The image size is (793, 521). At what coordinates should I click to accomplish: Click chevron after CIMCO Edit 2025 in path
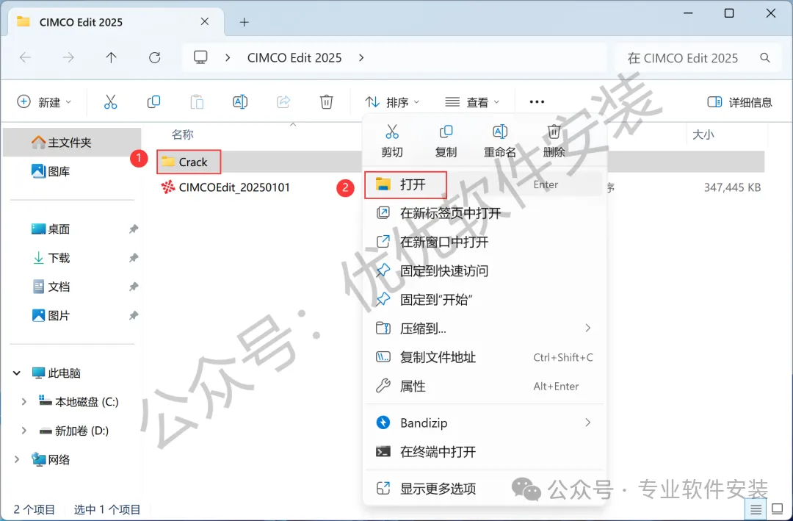tap(361, 58)
